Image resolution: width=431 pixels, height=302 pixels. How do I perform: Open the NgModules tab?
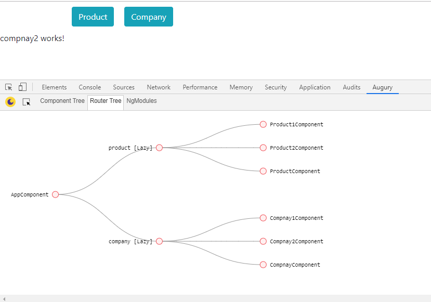(141, 101)
